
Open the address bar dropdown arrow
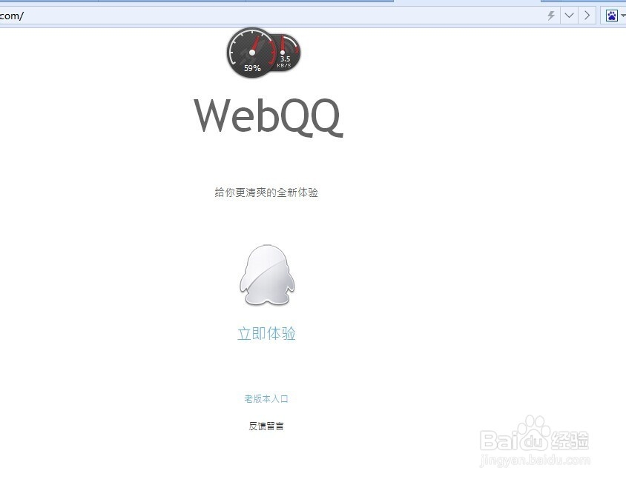pyautogui.click(x=570, y=16)
